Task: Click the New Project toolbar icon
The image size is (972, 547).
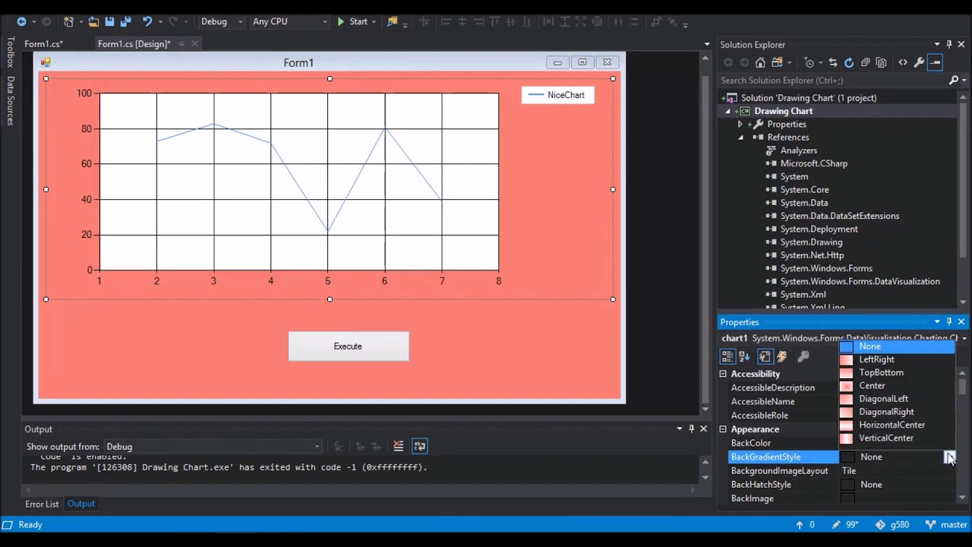Action: click(x=68, y=21)
